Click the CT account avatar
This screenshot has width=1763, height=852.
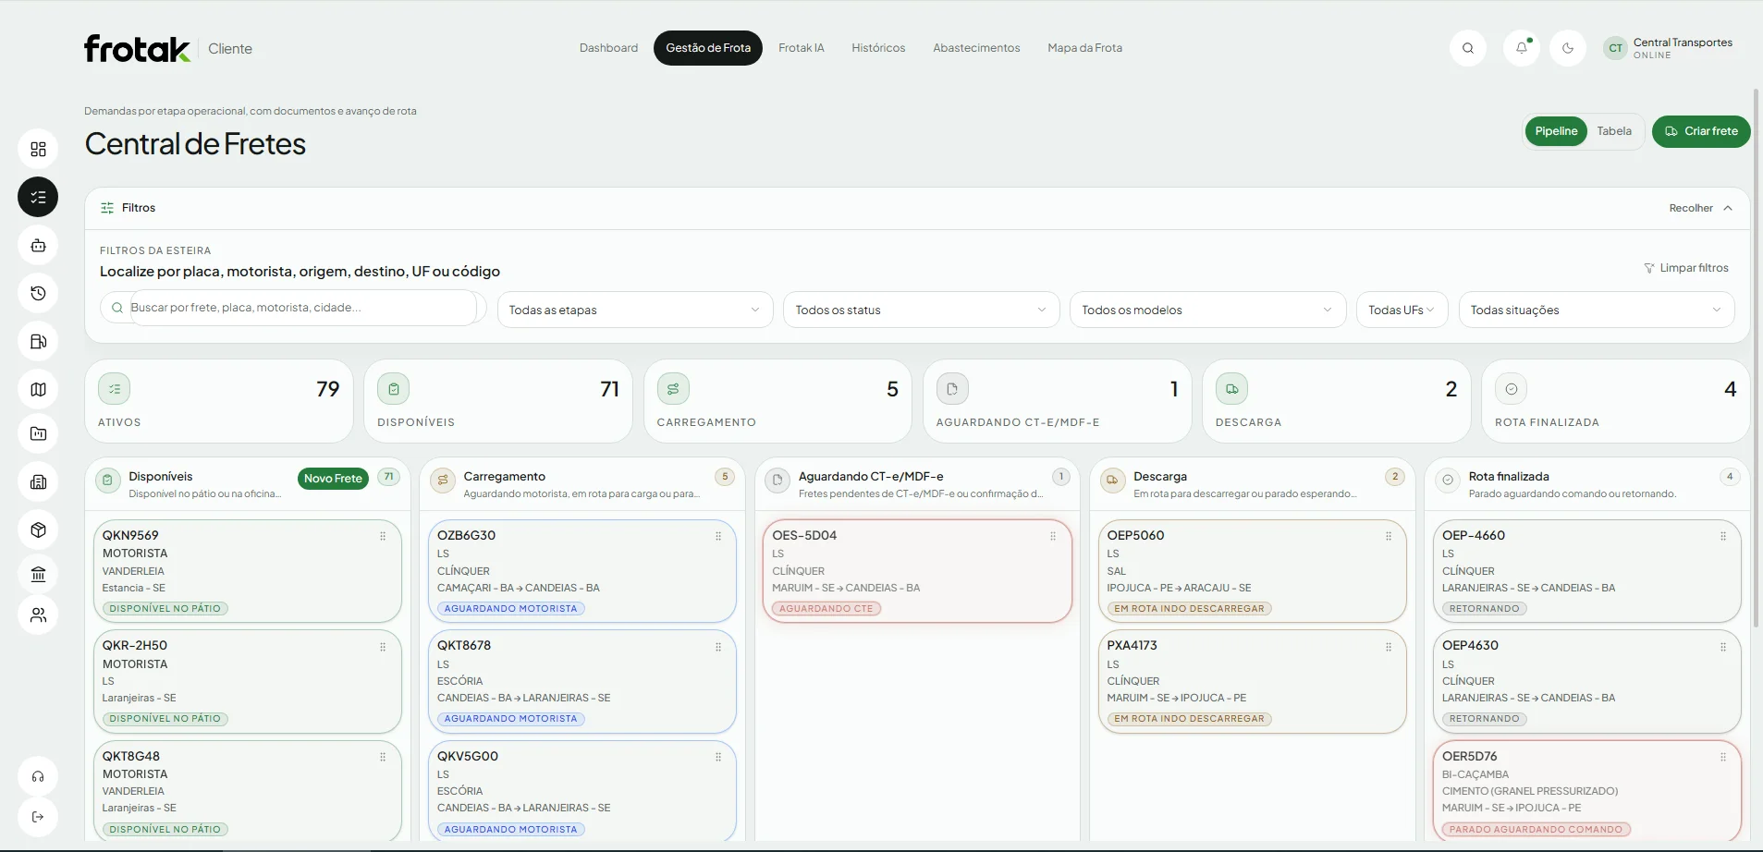[x=1615, y=48]
